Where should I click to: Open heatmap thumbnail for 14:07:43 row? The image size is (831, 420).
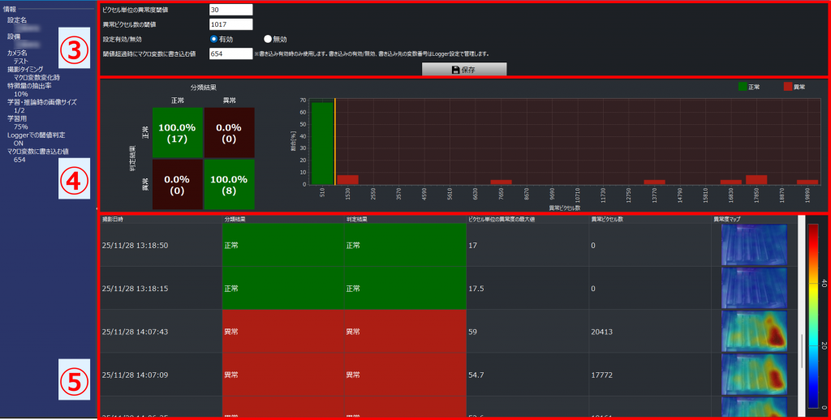(x=754, y=331)
